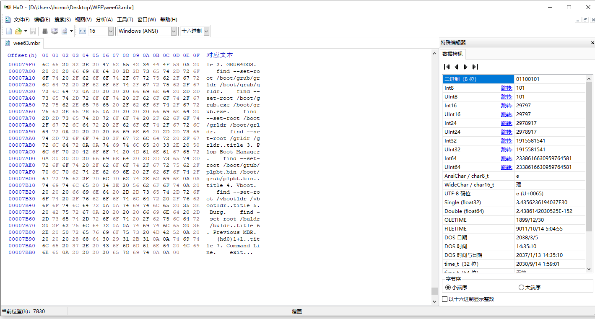The image size is (595, 319).
Task: Restore the inner document window
Action: [585, 20]
